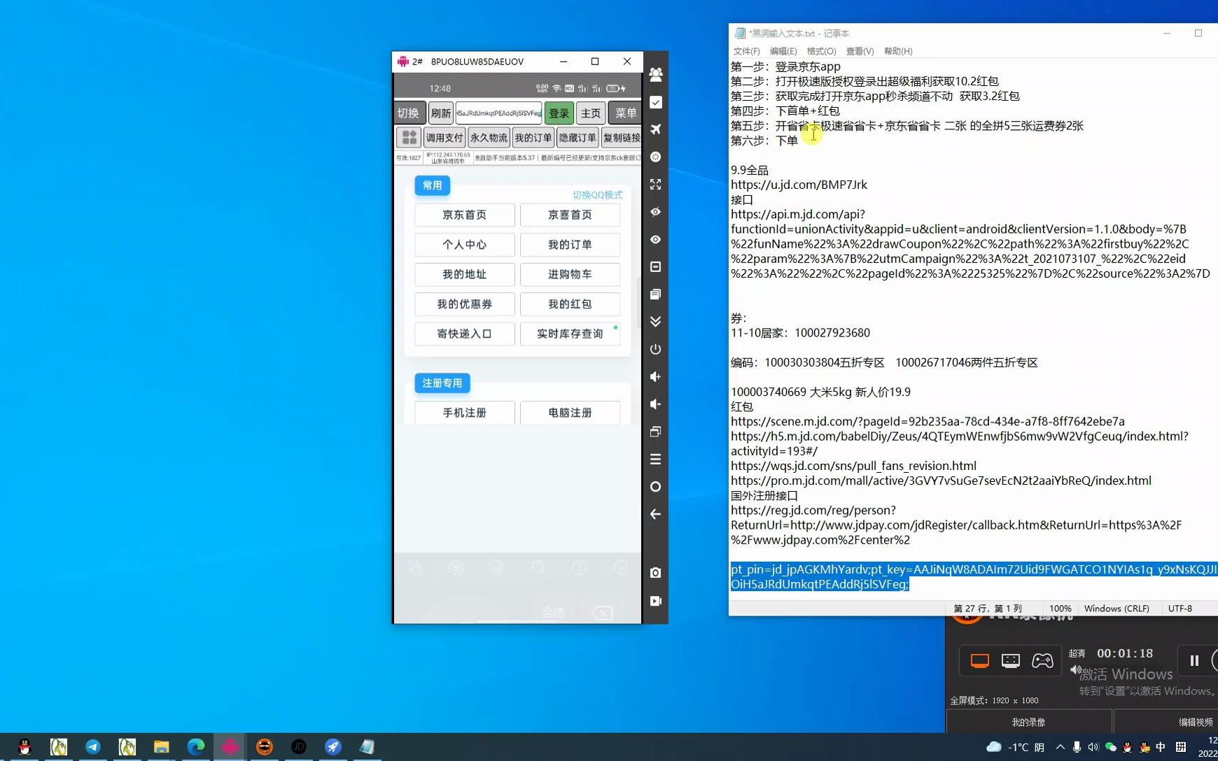
Task: Click the multi-user icon in emulator sidebar
Action: (x=655, y=74)
